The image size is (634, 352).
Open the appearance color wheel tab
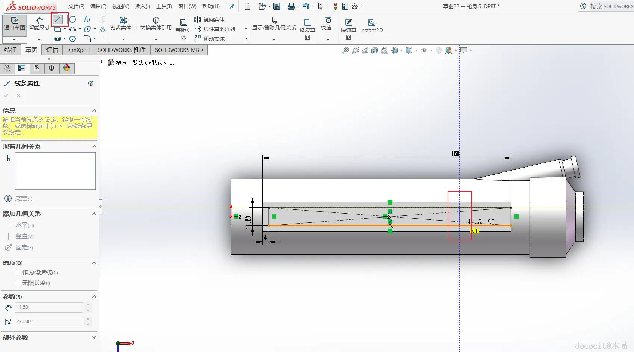[x=67, y=68]
